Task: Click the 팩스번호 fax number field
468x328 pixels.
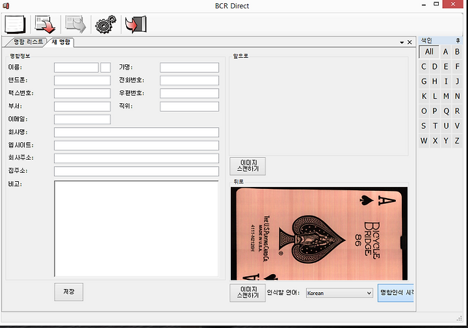Action: pyautogui.click(x=82, y=94)
